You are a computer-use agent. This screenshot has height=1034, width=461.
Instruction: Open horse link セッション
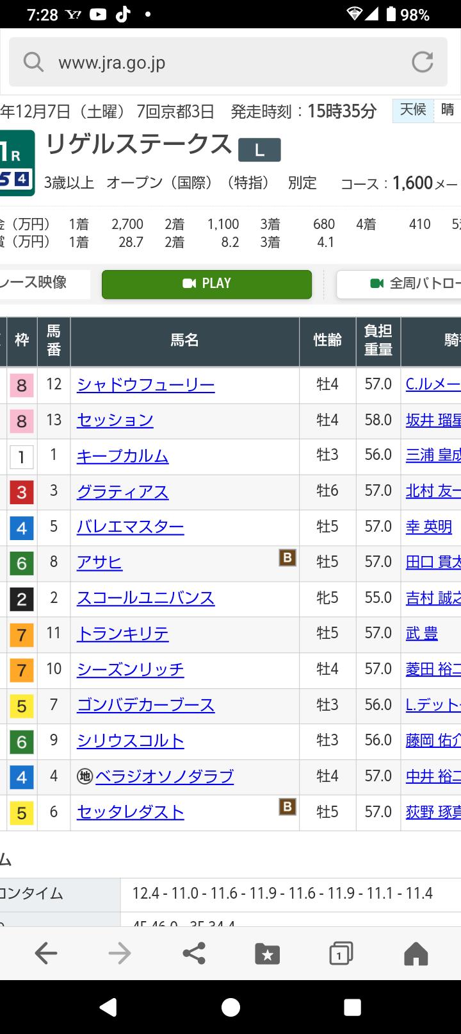click(115, 420)
